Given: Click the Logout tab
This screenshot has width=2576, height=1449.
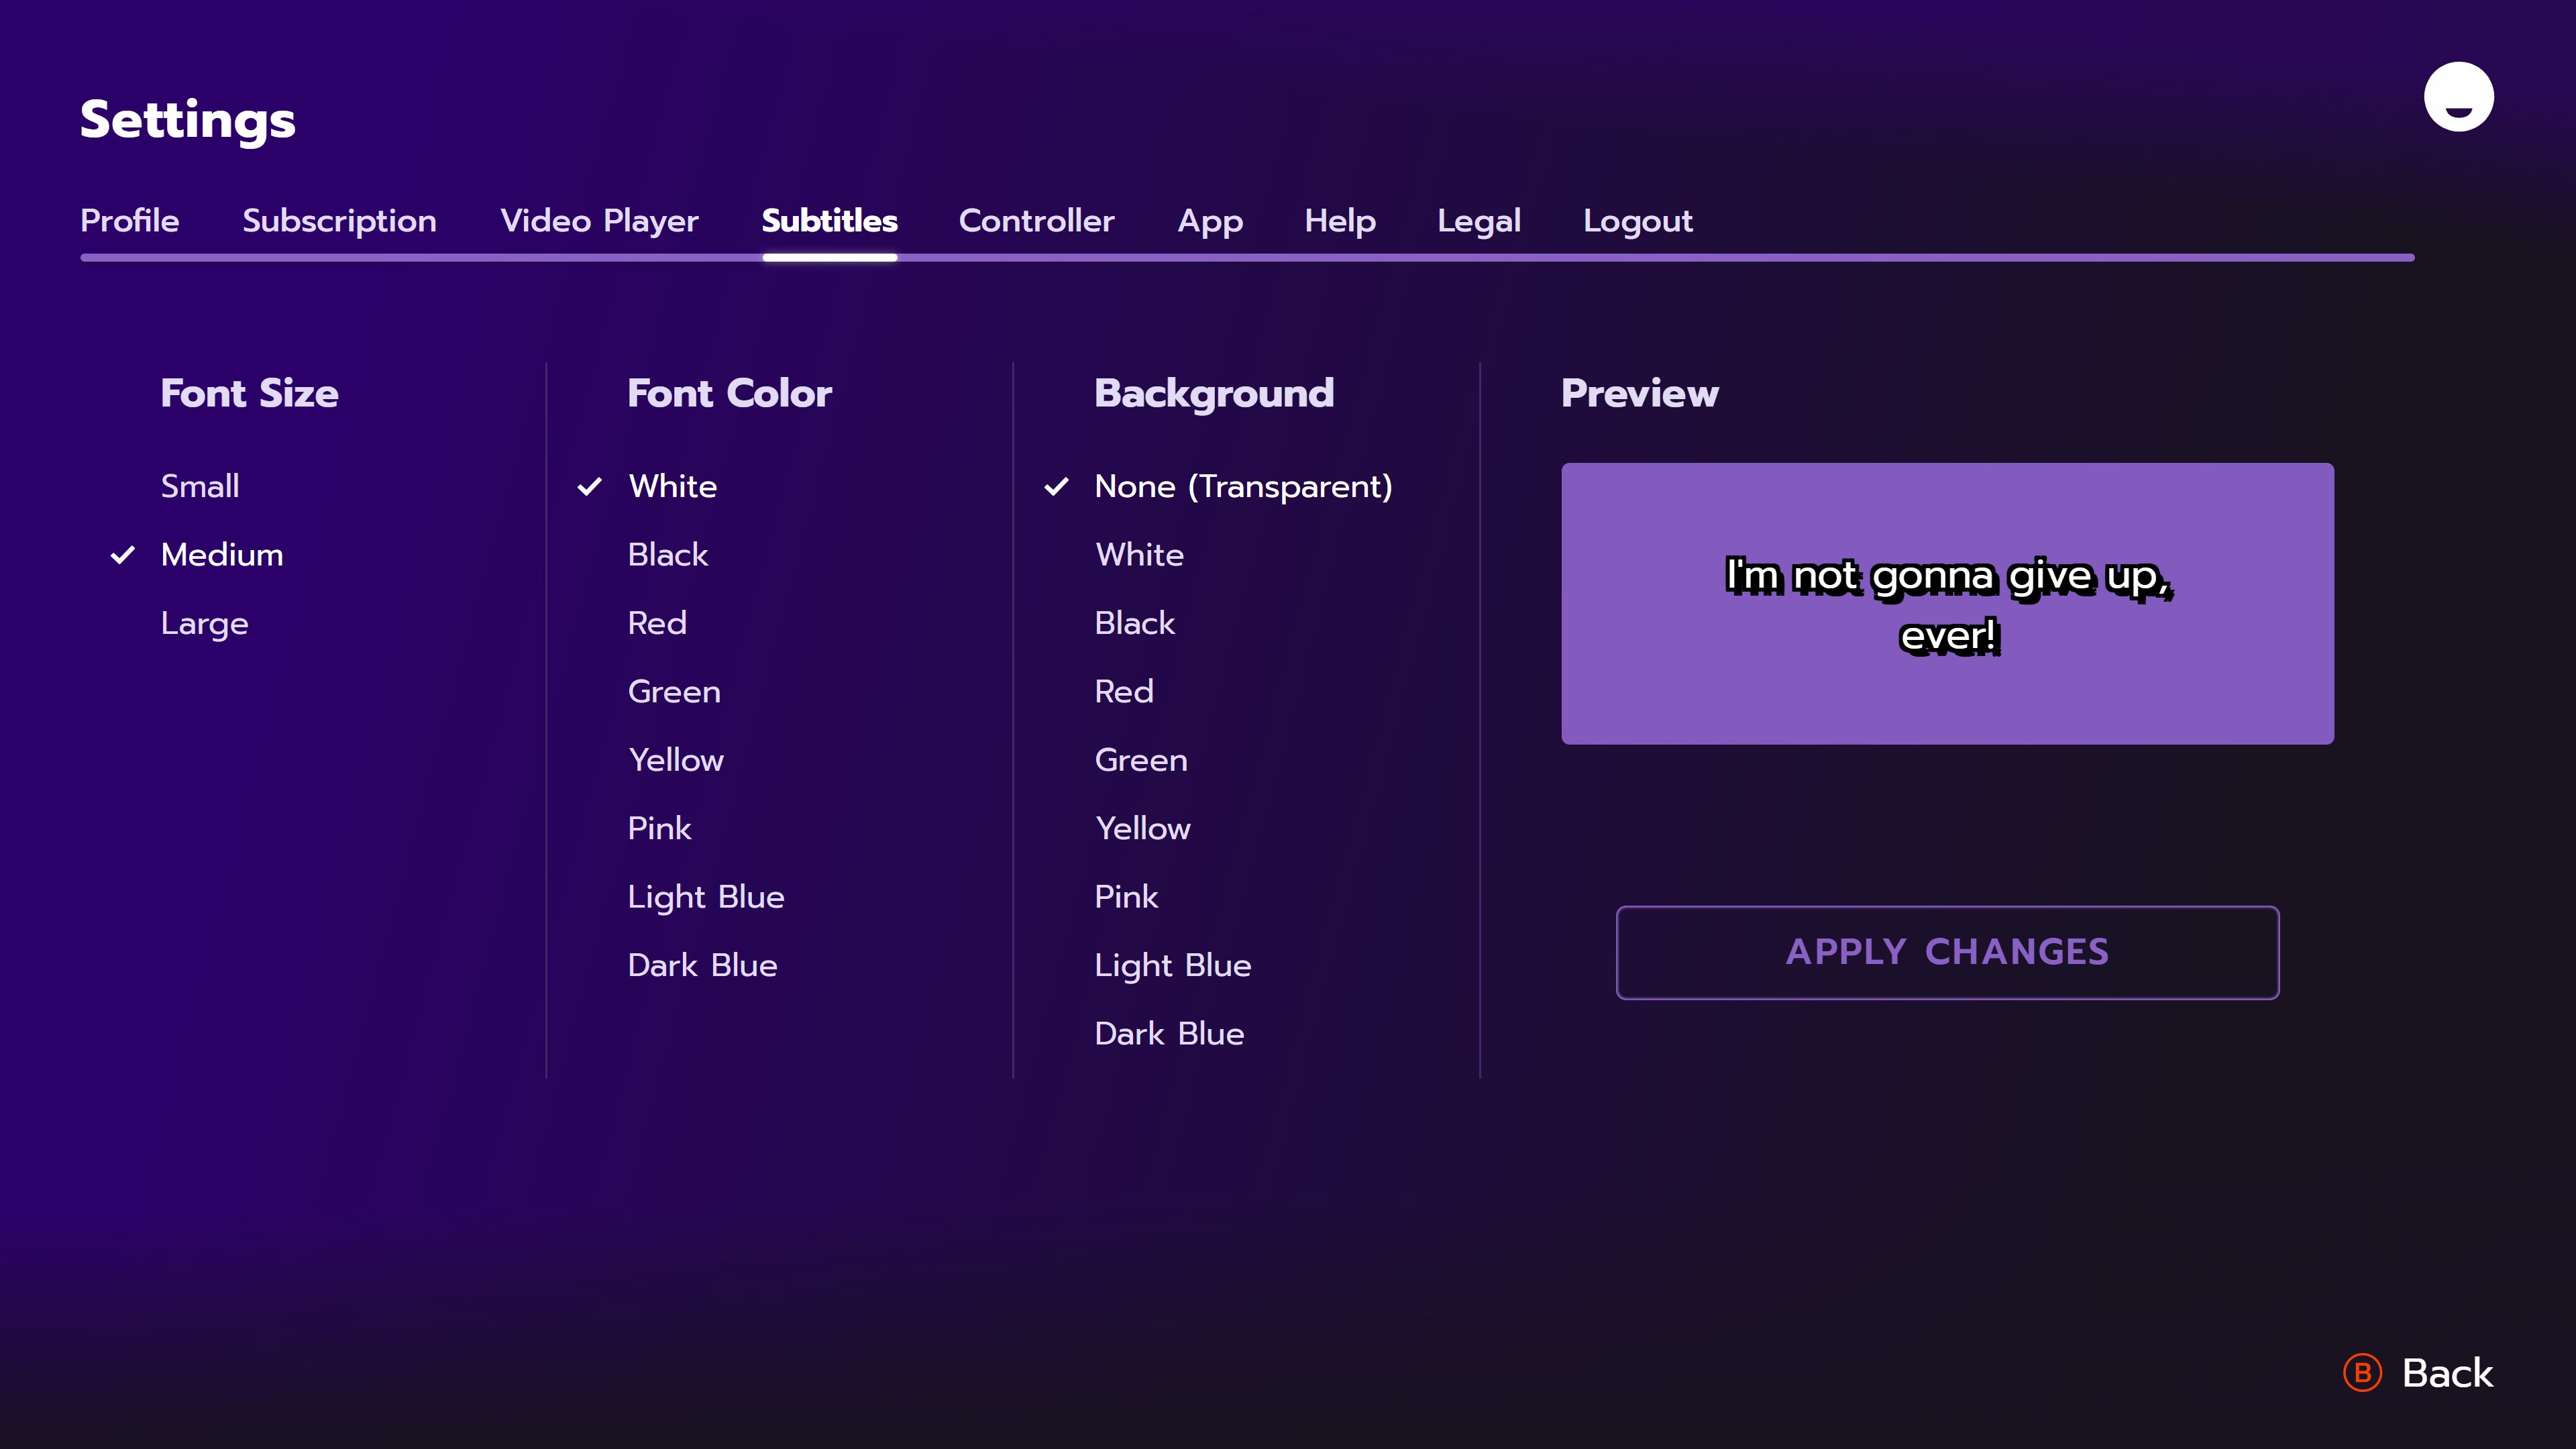Looking at the screenshot, I should pyautogui.click(x=1637, y=221).
